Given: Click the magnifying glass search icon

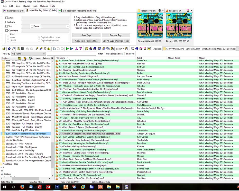Looking at the screenshot, I should [x=13, y=49].
